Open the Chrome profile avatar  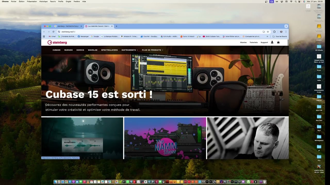coord(281,32)
